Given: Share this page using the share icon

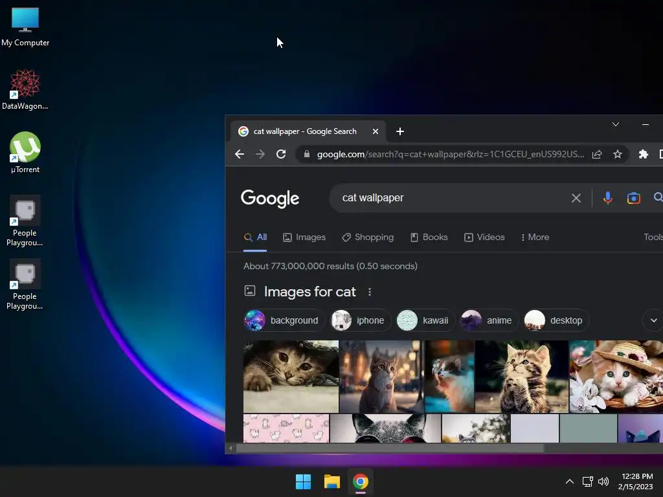Looking at the screenshot, I should click(x=596, y=154).
